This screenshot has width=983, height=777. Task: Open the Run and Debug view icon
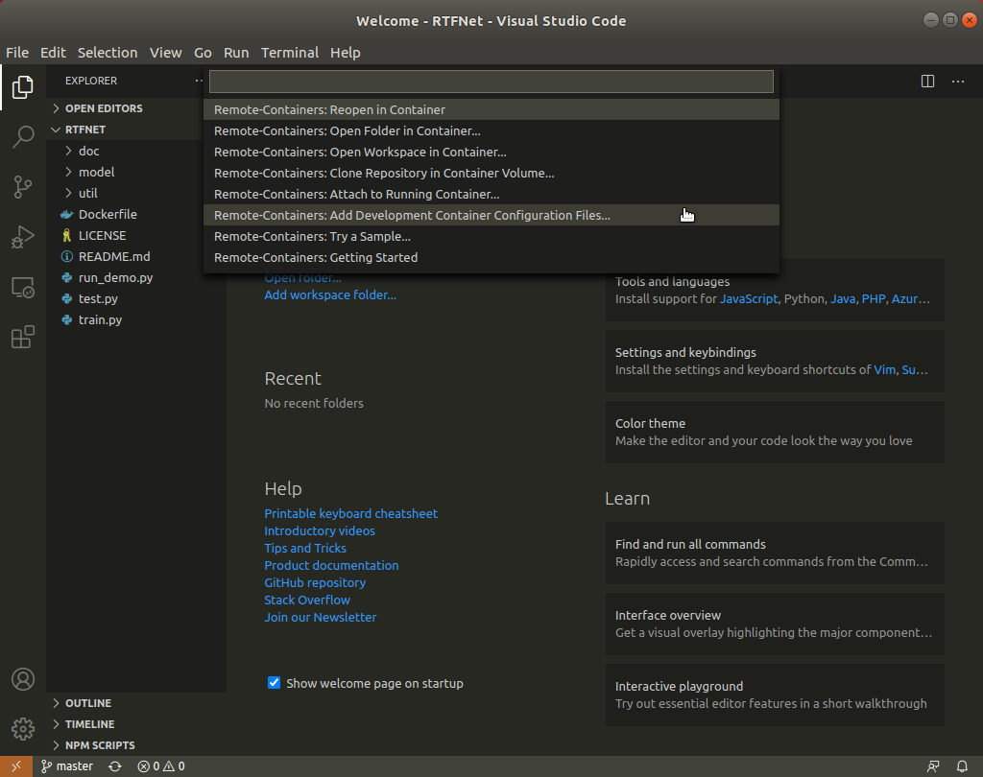point(23,237)
